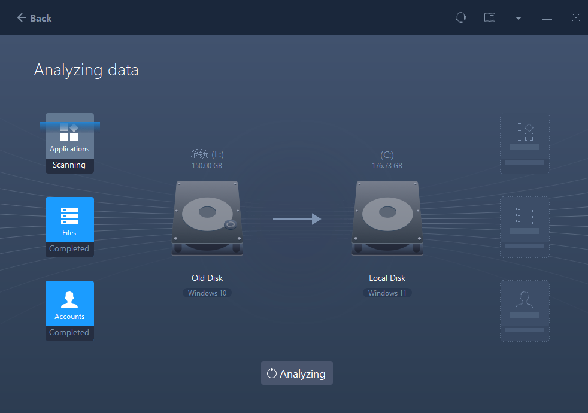Screen dimensions: 588x413
Task: Click the refresh badge on Old Disk
Action: 231,224
